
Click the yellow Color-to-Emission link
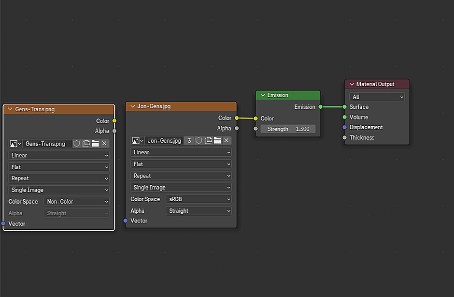tap(246, 119)
